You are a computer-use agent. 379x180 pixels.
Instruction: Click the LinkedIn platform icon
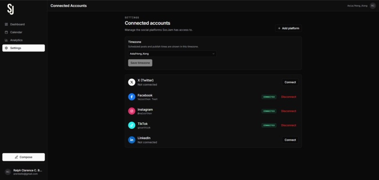[132, 140]
